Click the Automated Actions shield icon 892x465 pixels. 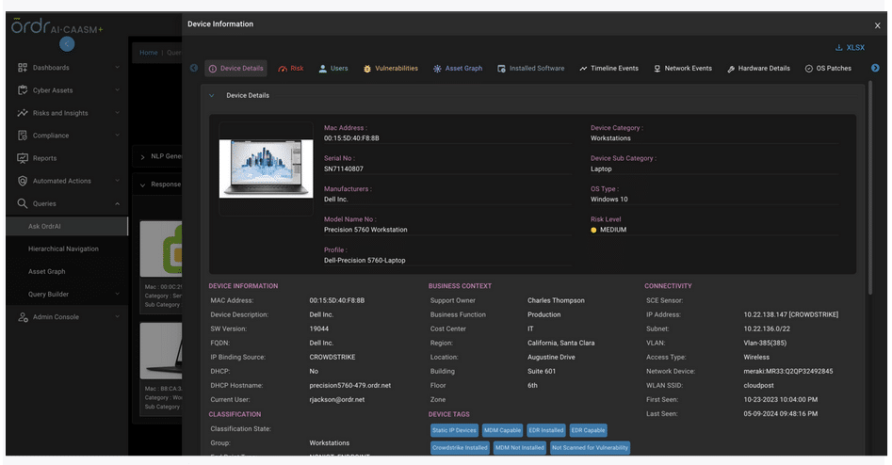pos(23,181)
